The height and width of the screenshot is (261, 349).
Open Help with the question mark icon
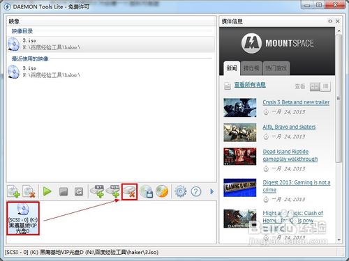click(196, 191)
